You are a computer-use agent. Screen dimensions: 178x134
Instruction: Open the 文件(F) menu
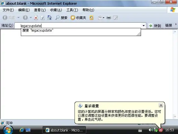[8, 10]
